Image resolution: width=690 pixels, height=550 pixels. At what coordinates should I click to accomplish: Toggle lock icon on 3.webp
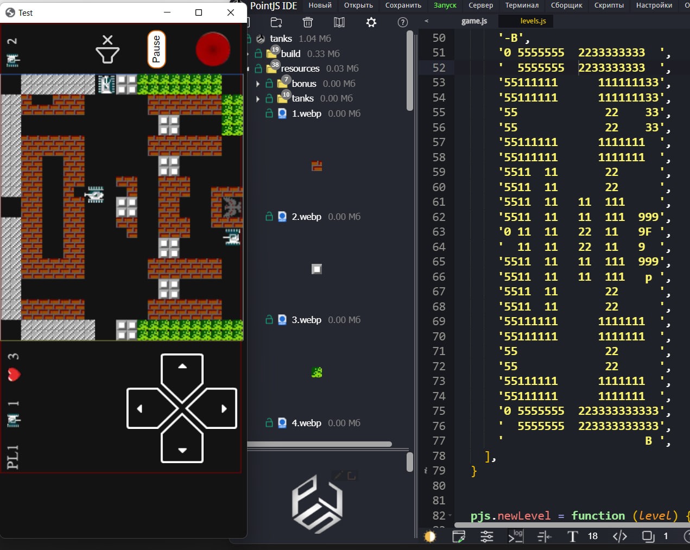click(269, 320)
